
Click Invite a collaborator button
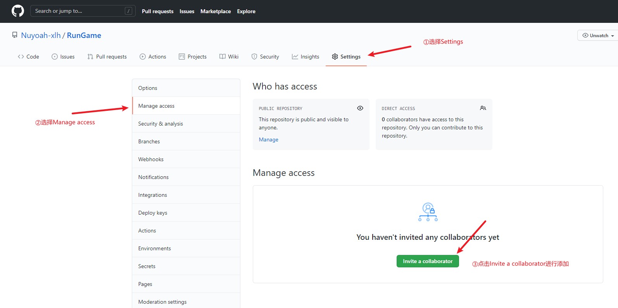(428, 261)
